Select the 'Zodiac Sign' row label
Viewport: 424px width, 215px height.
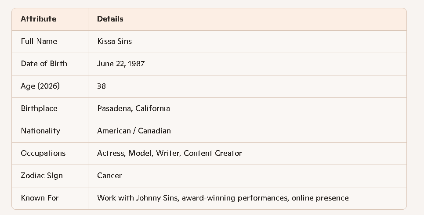42,176
